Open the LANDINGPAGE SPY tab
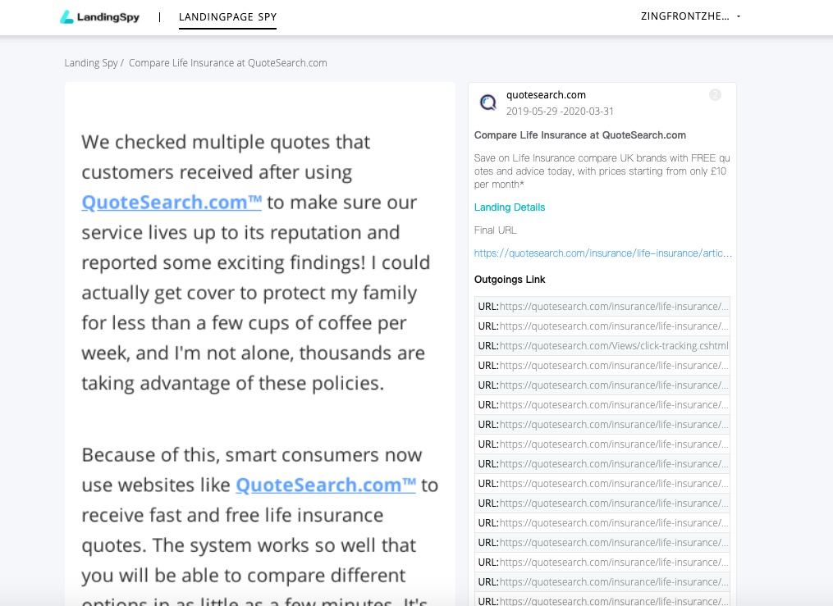 pos(227,17)
